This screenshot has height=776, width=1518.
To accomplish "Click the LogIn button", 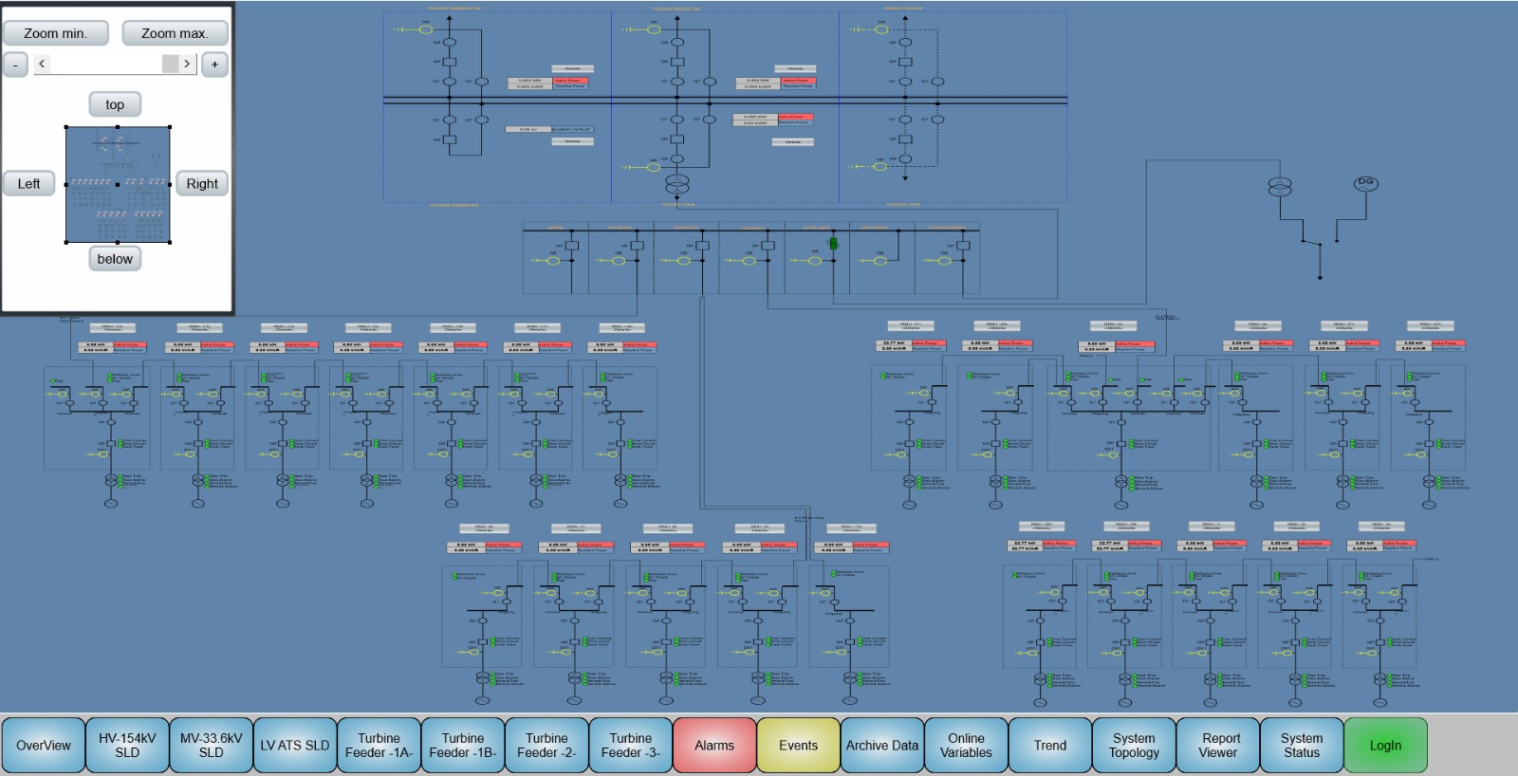I will coord(1385,746).
